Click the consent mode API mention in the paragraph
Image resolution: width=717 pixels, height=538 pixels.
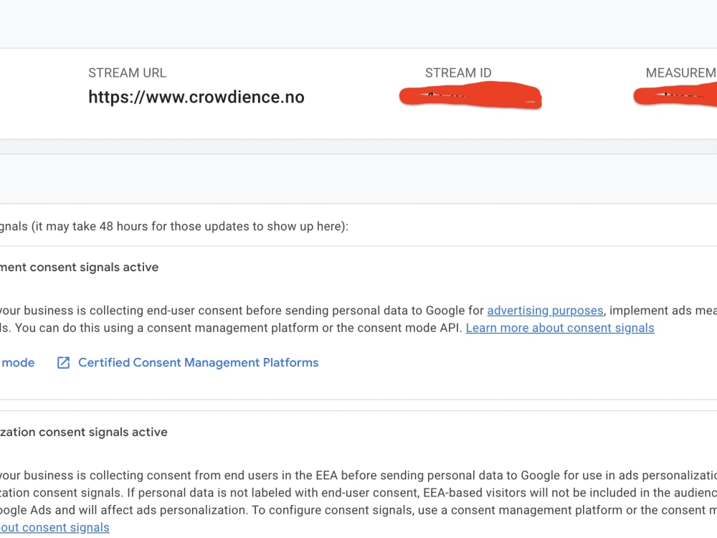click(x=407, y=328)
